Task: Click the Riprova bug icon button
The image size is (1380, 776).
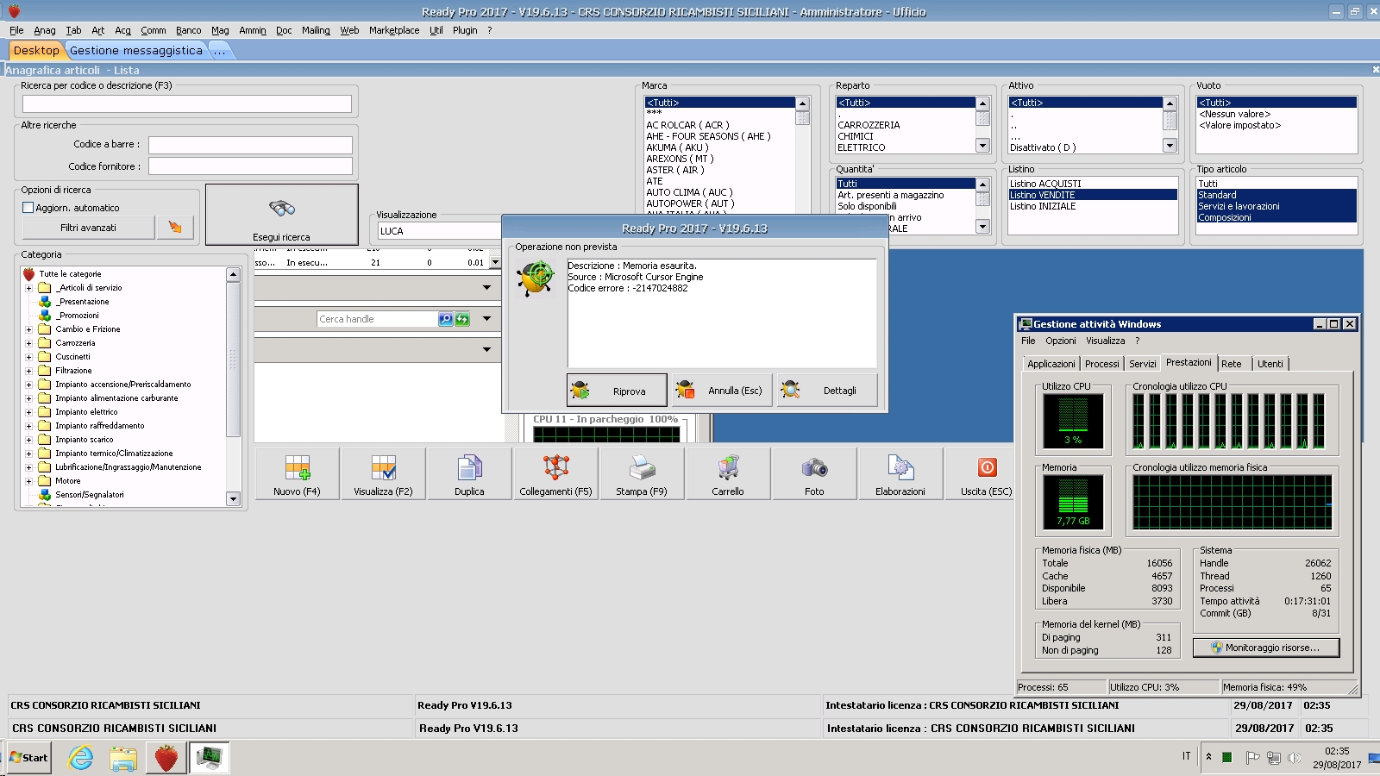Action: [x=617, y=391]
